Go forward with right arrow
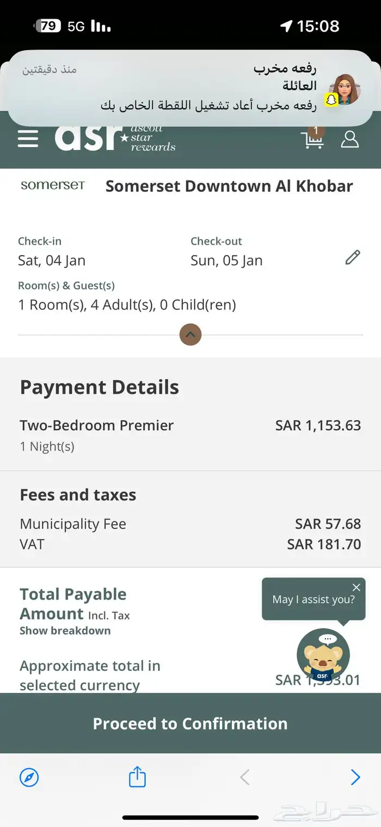Viewport: 381px width, 827px height. 355,777
